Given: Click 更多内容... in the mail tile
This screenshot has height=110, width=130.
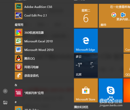Looking at the screenshot, I should pos(123,19).
